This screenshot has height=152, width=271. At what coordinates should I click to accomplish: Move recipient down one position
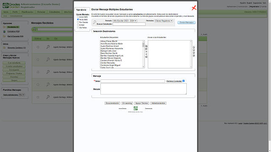pos(194,53)
